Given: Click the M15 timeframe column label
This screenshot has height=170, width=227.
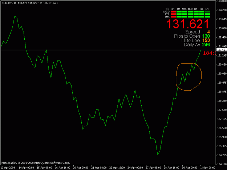Looking at the screenshot, I should tap(184, 9).
